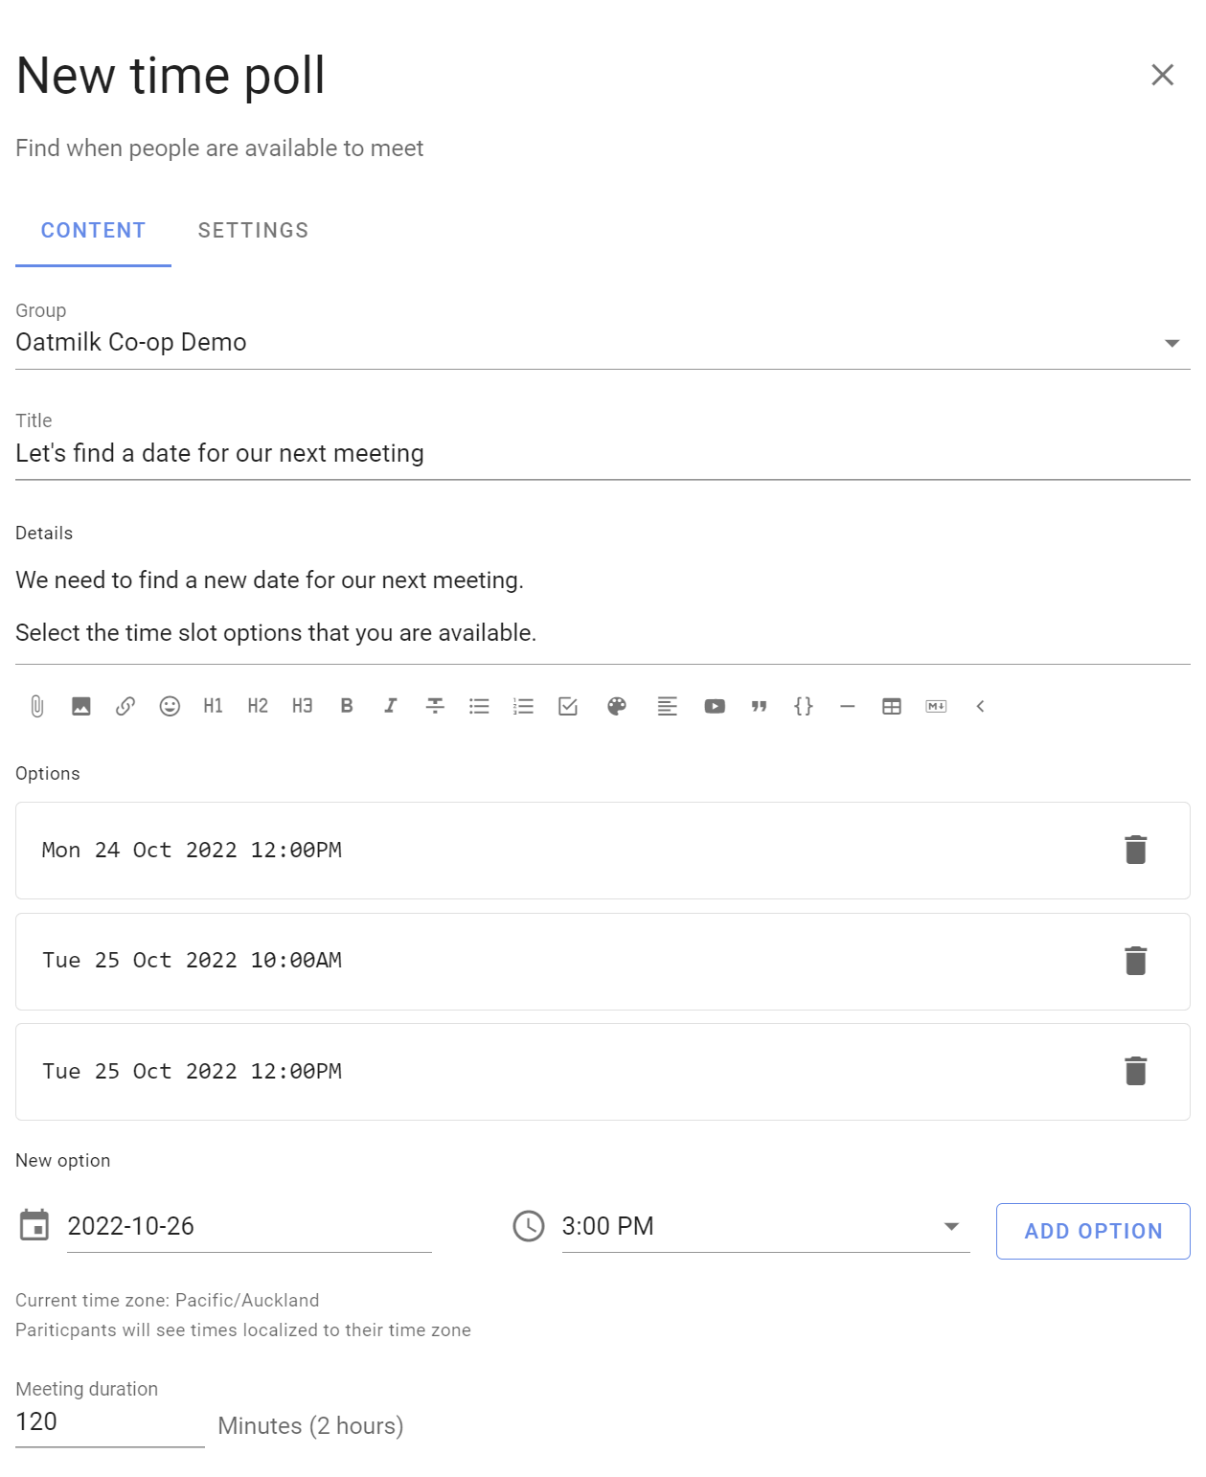The image size is (1206, 1477).
Task: Switch to the Settings tab
Action: point(253,231)
